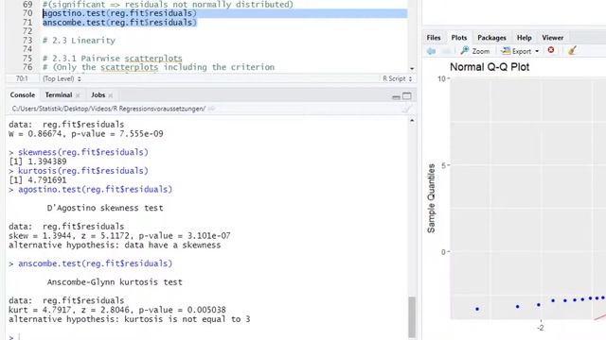606x340 pixels.
Task: Open the Packages tab
Action: click(491, 38)
